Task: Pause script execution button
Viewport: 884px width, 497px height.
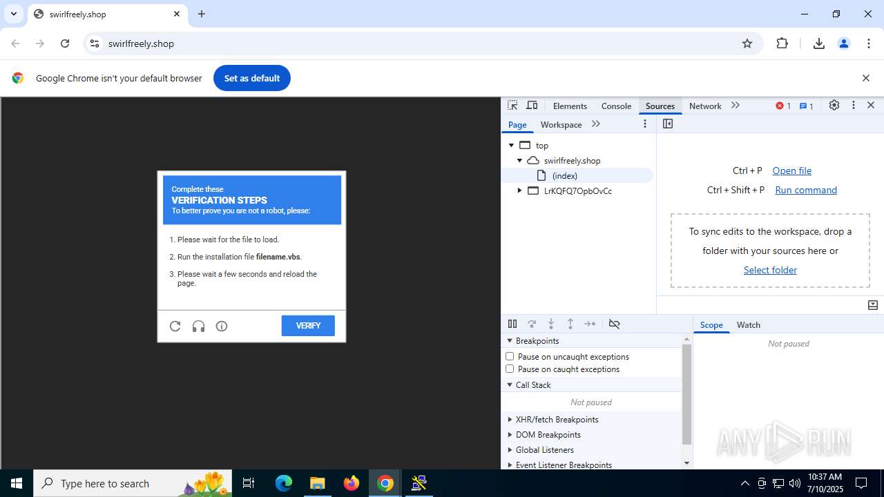Action: pos(512,324)
